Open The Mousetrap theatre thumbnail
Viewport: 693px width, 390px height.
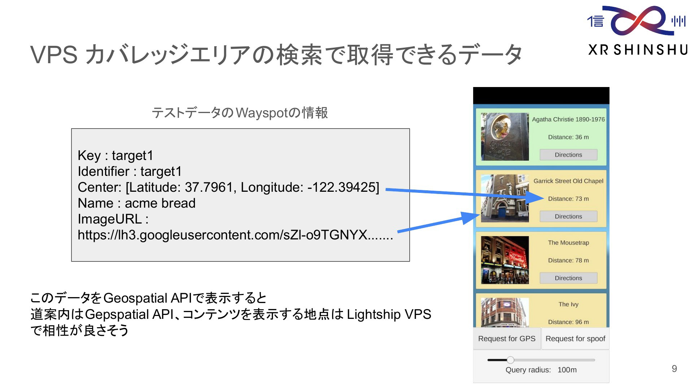(x=505, y=260)
